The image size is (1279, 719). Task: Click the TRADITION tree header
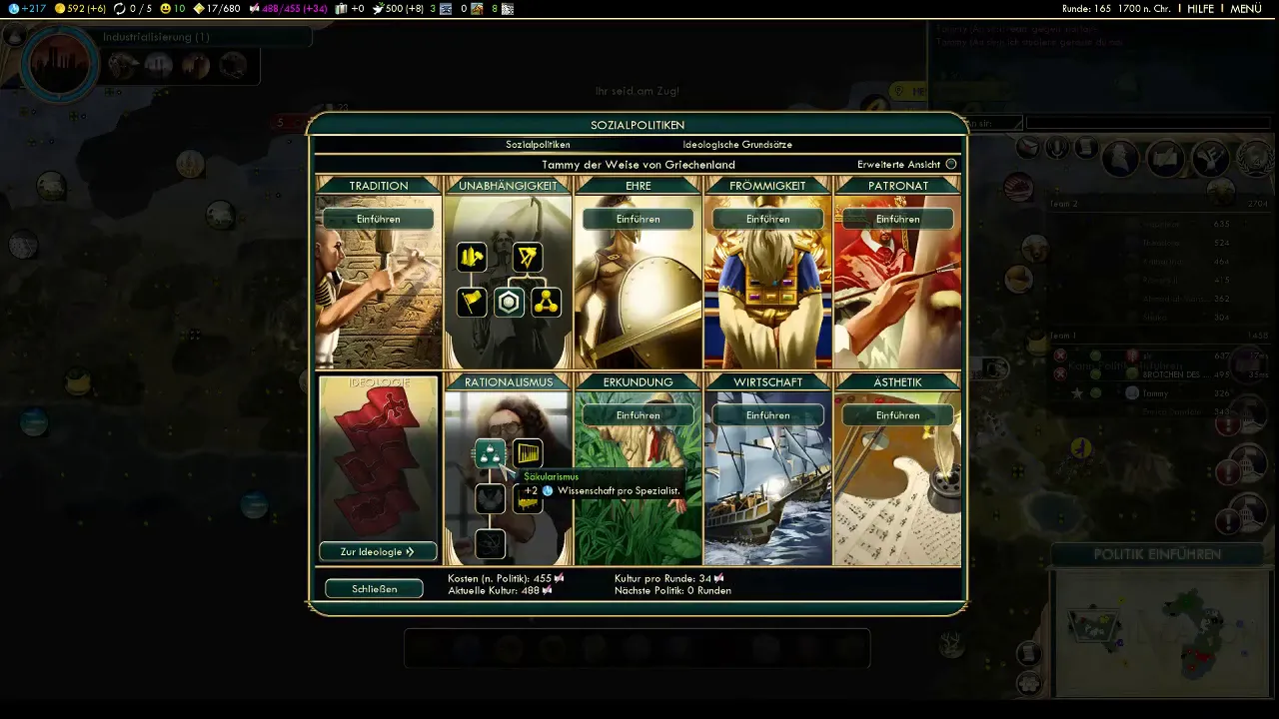pyautogui.click(x=379, y=186)
